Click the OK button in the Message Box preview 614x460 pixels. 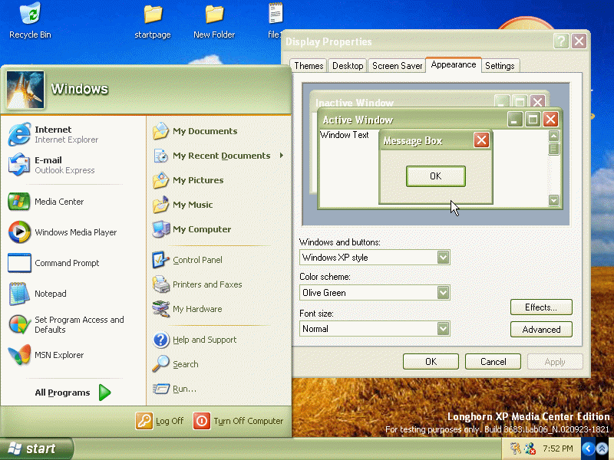pyautogui.click(x=436, y=176)
